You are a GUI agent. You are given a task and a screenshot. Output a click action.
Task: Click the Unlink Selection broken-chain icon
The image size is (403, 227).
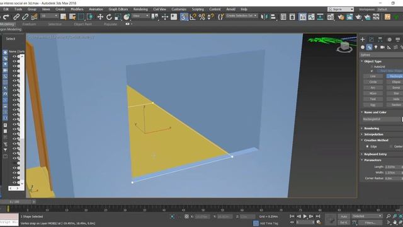(x=25, y=17)
